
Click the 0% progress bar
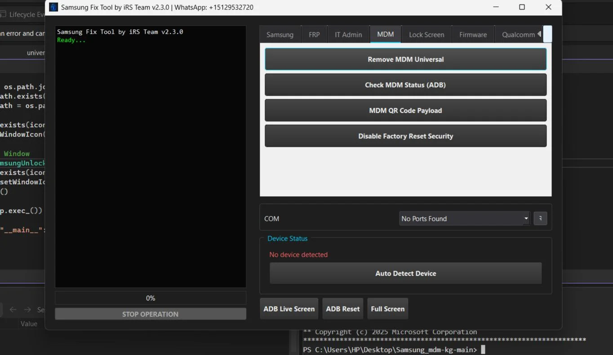(x=150, y=298)
